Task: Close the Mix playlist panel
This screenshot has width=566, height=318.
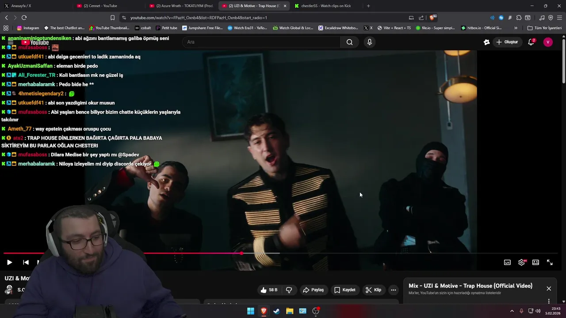Action: click(x=549, y=288)
